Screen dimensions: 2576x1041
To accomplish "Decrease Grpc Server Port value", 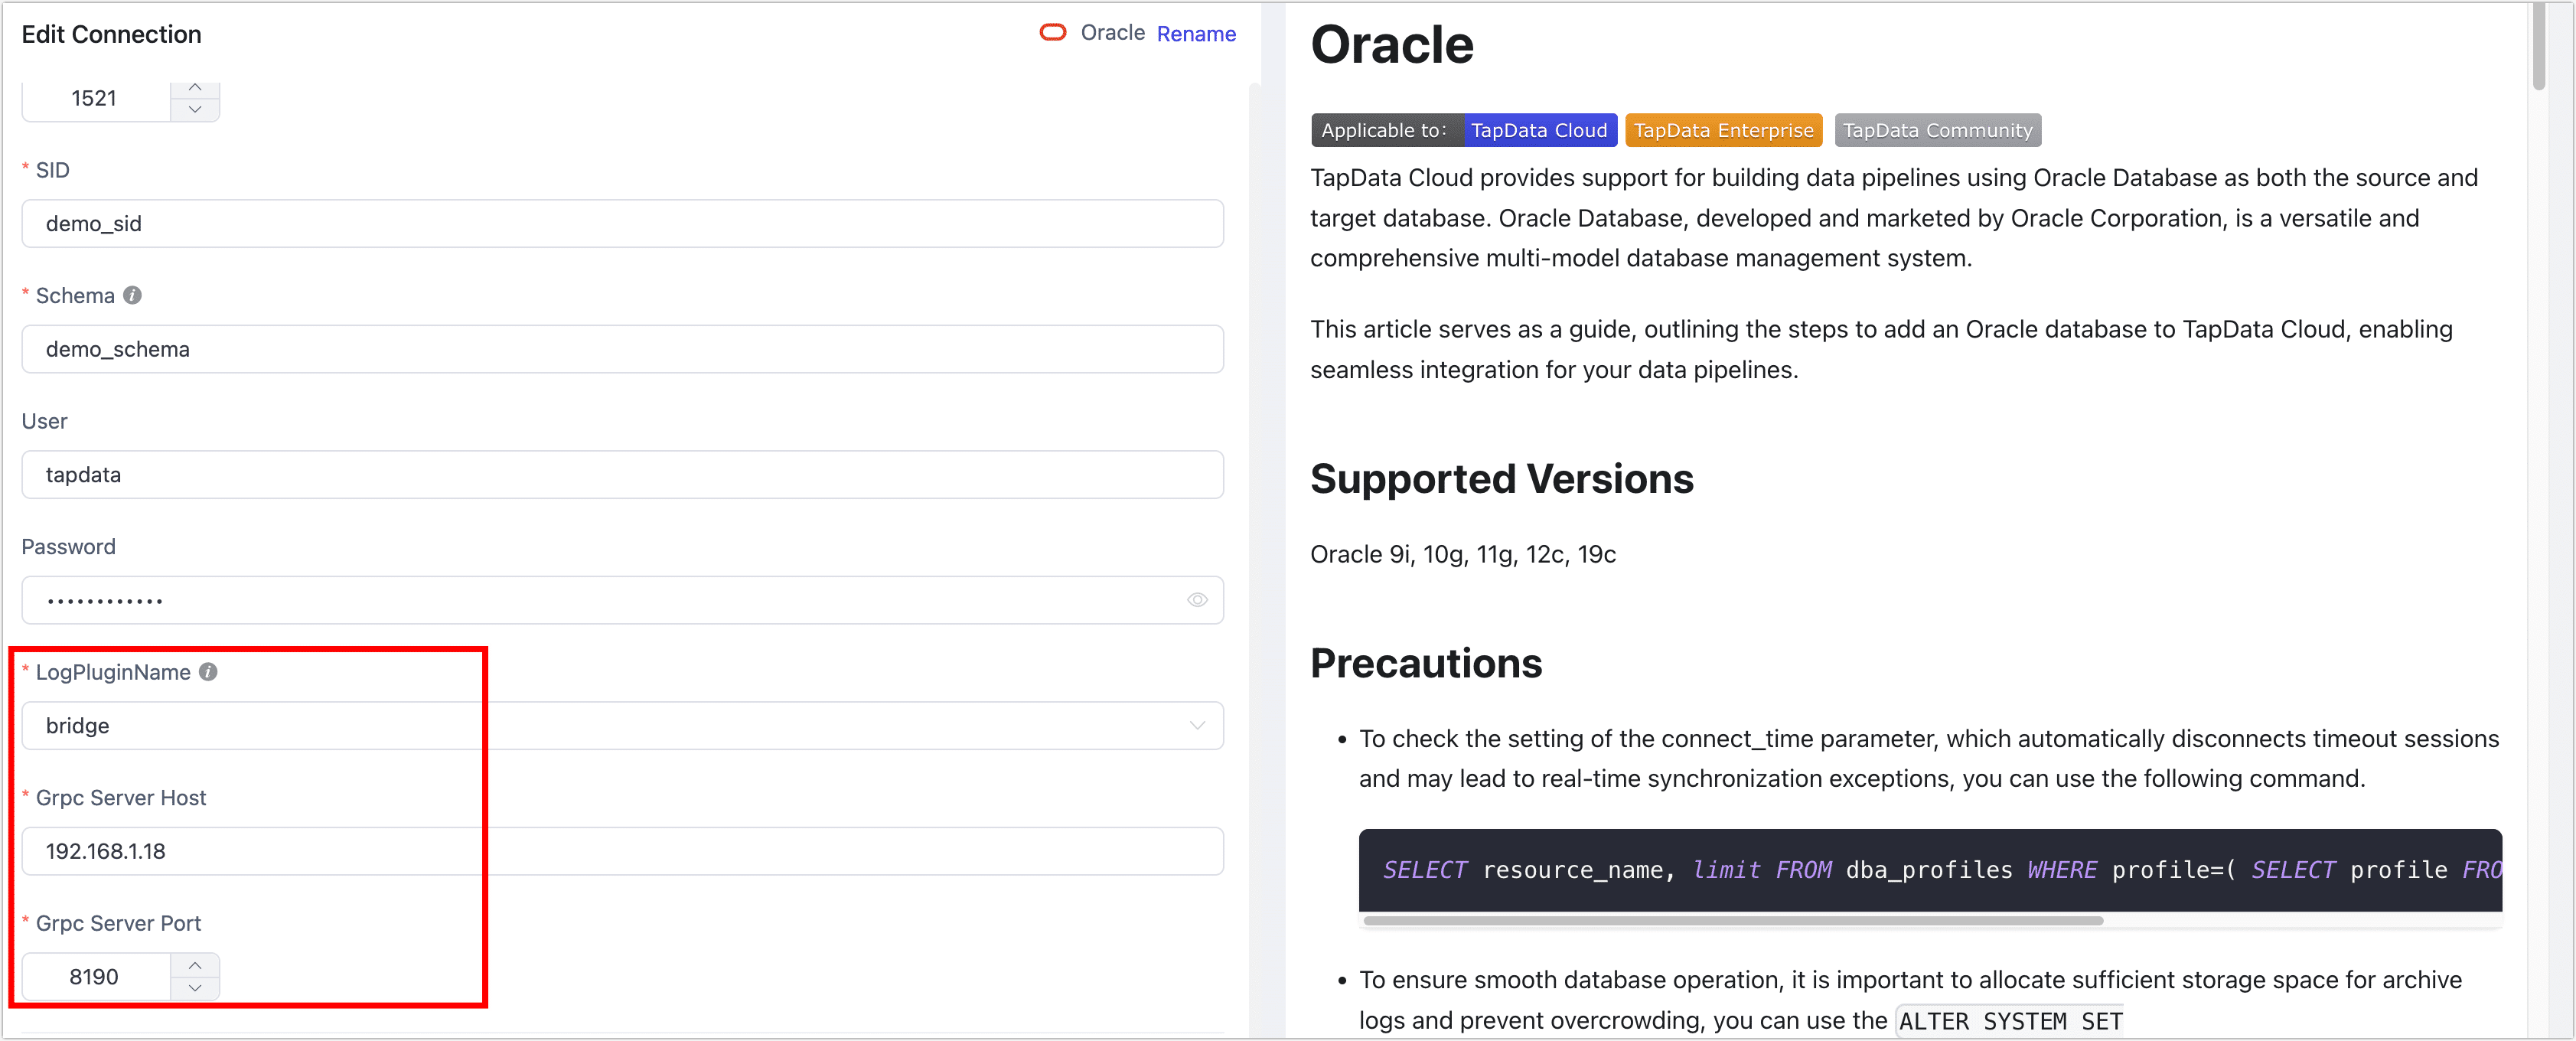I will tap(195, 988).
